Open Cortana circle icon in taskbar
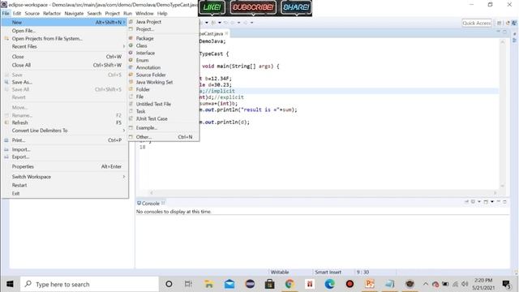Screen dimensions: 519x292 (x=169, y=284)
